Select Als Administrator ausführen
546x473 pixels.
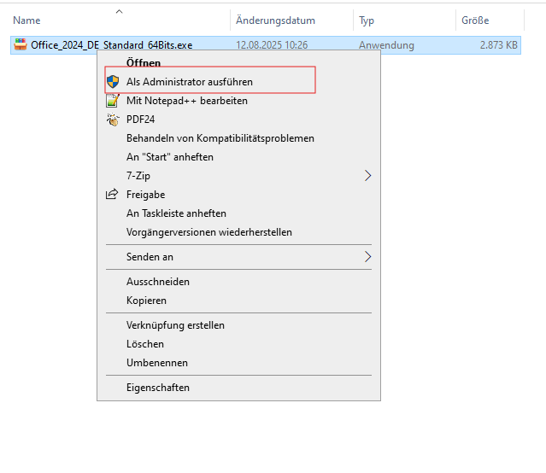(x=189, y=81)
